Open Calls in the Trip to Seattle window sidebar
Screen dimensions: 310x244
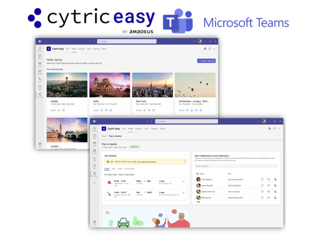pyautogui.click(x=94, y=159)
